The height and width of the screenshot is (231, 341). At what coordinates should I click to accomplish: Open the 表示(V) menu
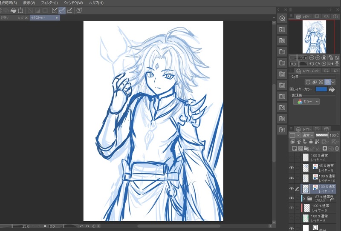29,3
